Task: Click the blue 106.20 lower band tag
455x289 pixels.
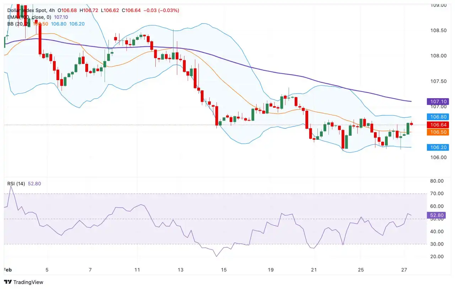Action: 438,147
